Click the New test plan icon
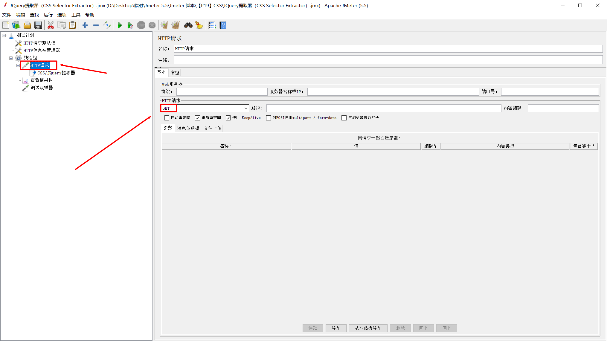The image size is (607, 341). tap(6, 25)
